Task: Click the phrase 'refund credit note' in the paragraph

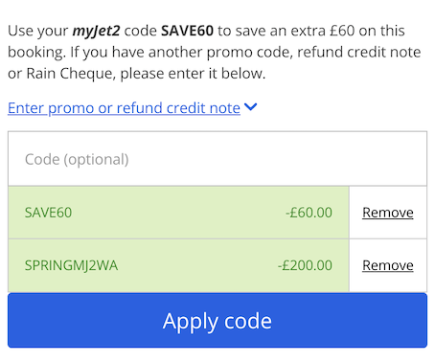Action: pos(359,53)
